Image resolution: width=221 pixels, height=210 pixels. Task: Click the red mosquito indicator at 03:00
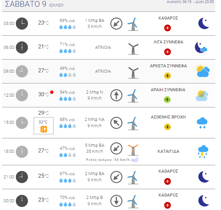coord(168,28)
